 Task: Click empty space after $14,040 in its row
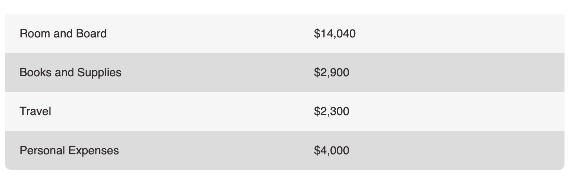(451, 33)
